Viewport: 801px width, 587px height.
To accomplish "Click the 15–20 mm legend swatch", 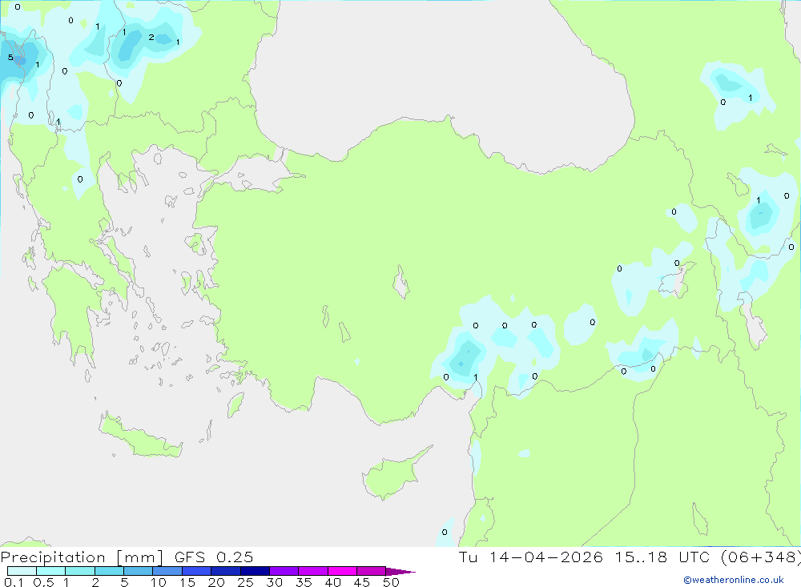I will pos(196,571).
